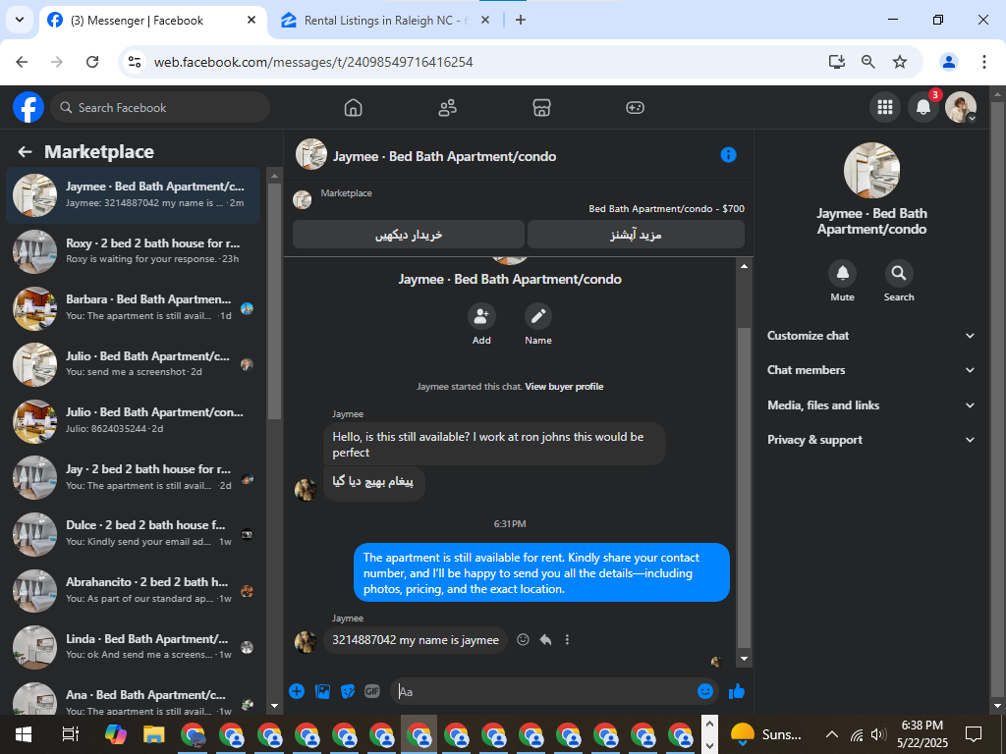Open more options for Jaymee's message
Image resolution: width=1006 pixels, height=754 pixels.
point(567,640)
